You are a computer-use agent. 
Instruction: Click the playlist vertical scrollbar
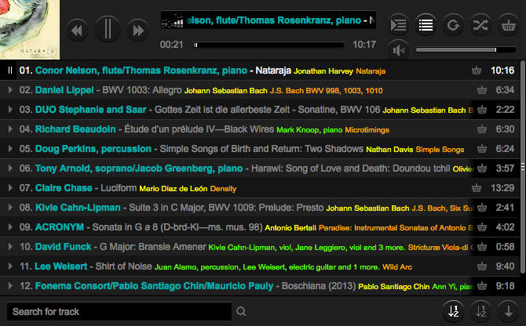(x=523, y=166)
